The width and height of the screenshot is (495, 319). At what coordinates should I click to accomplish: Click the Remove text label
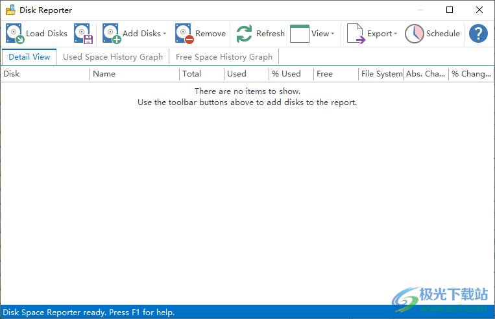[x=211, y=34]
